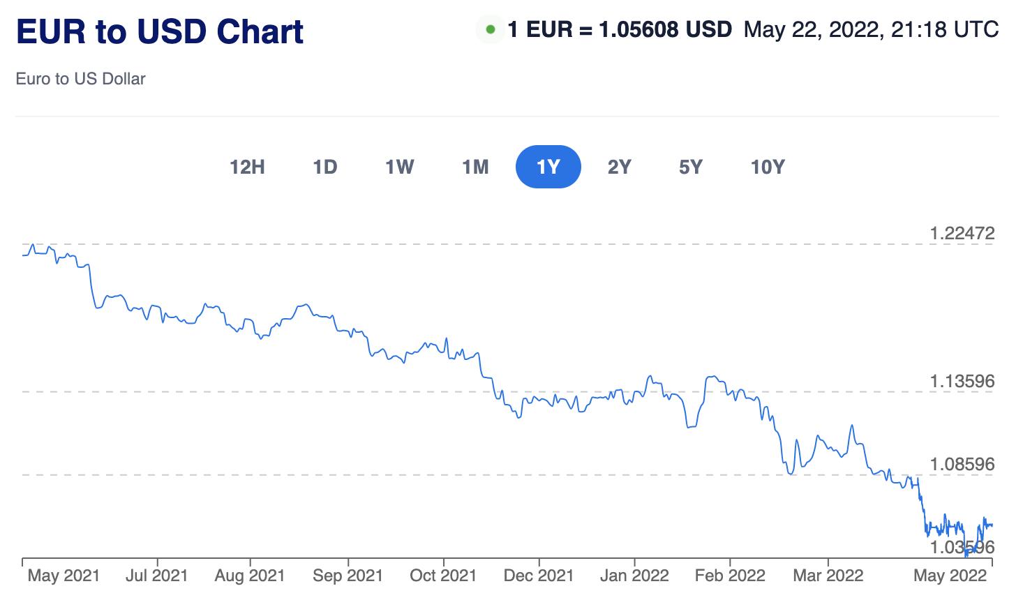Click the May 2022 axis label

pyautogui.click(x=949, y=576)
